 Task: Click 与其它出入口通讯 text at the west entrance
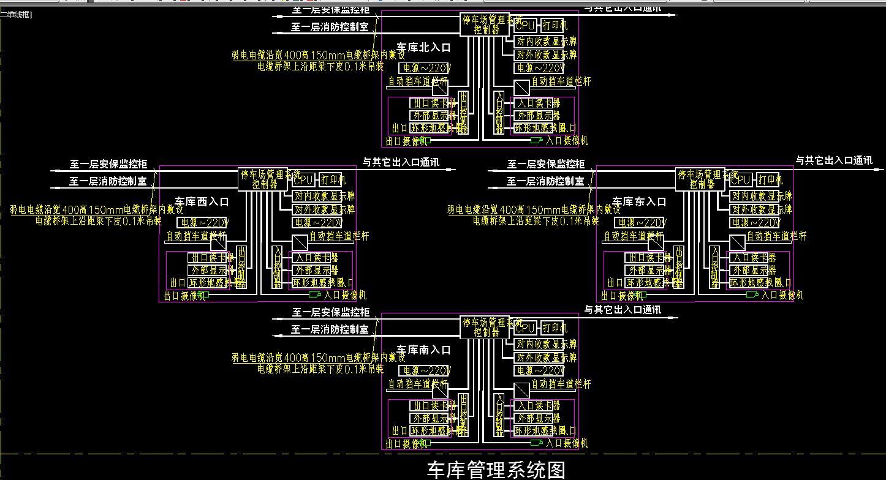tap(401, 162)
